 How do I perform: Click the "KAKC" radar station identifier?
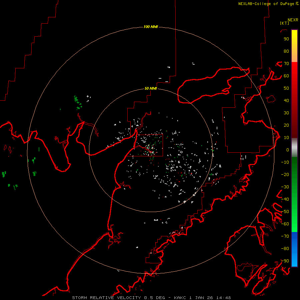tap(180, 298)
